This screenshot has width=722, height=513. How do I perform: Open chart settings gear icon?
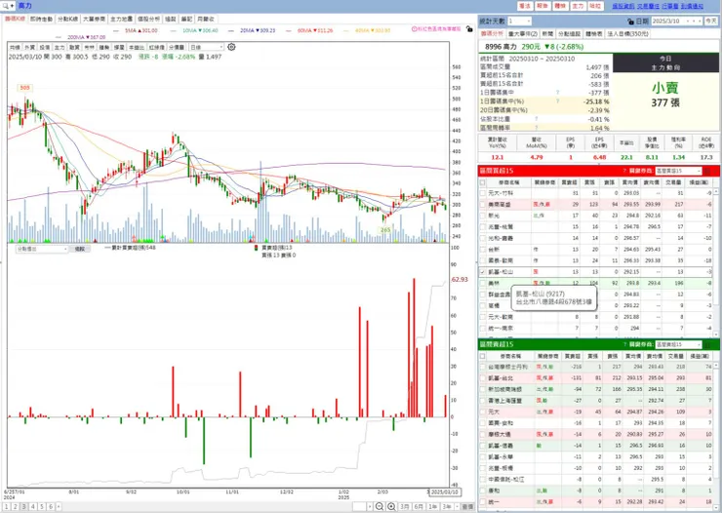point(231,47)
